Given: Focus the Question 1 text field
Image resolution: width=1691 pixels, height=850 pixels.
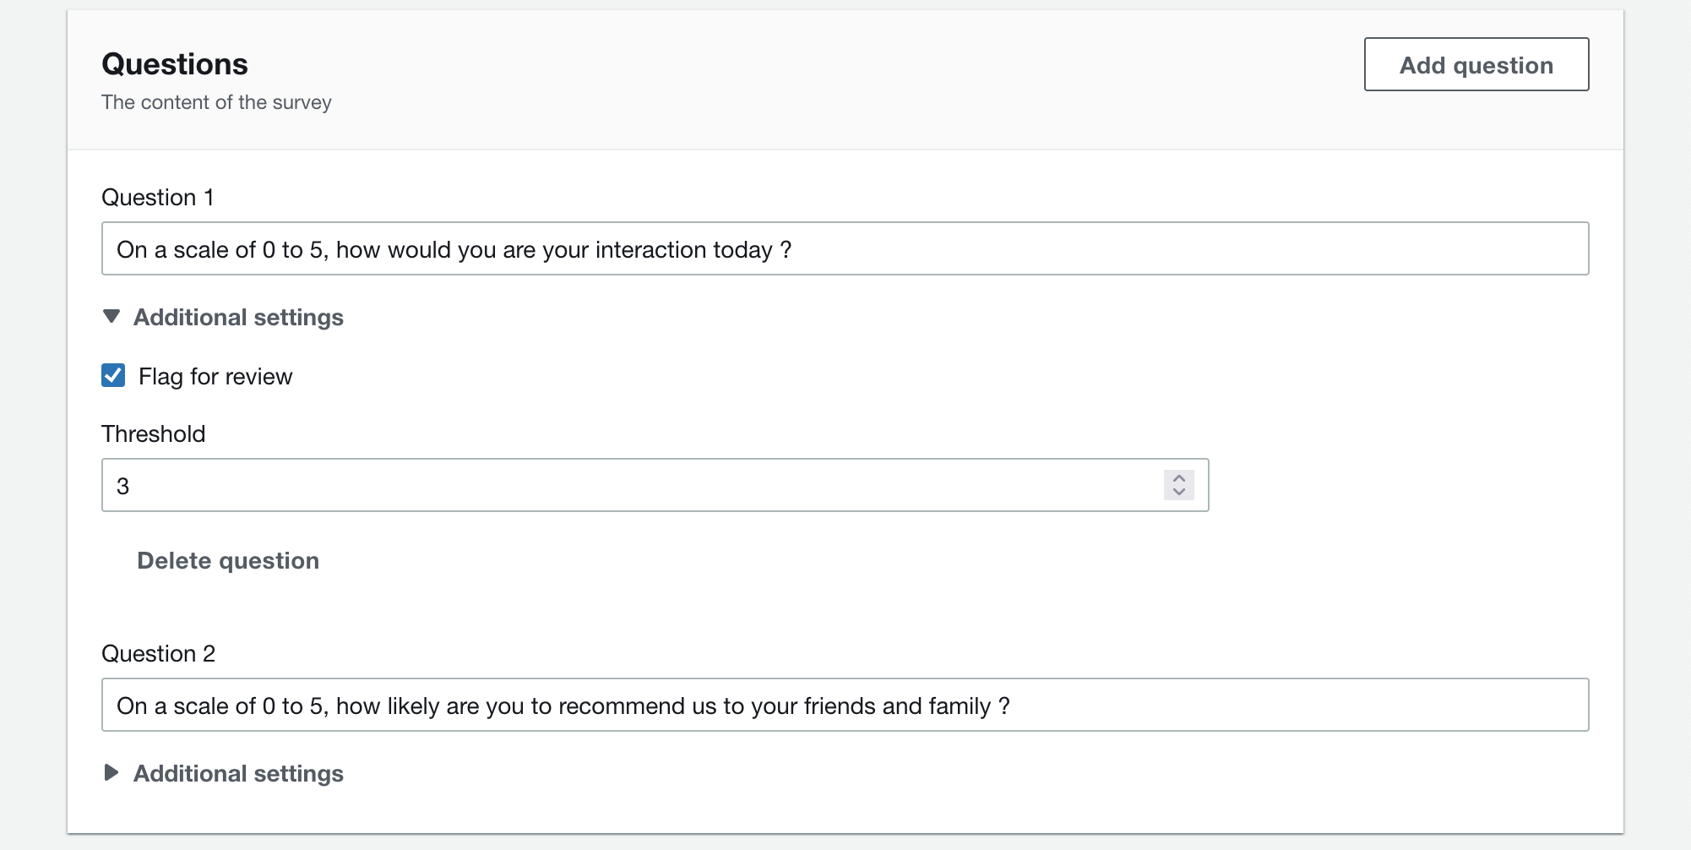Looking at the screenshot, I should pos(845,248).
